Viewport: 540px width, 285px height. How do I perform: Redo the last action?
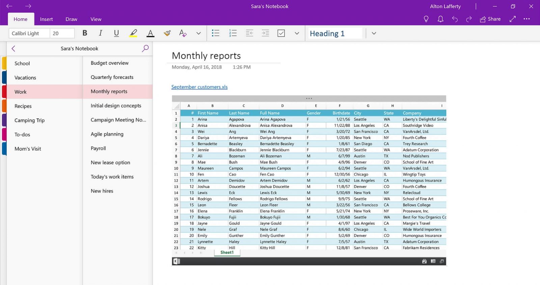coord(469,19)
